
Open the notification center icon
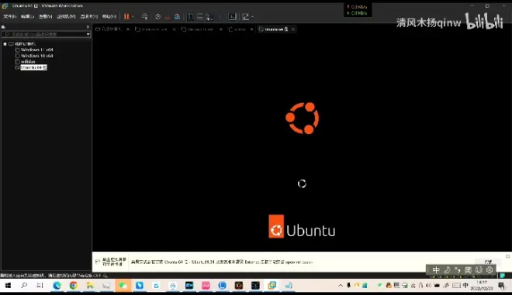tap(502, 286)
